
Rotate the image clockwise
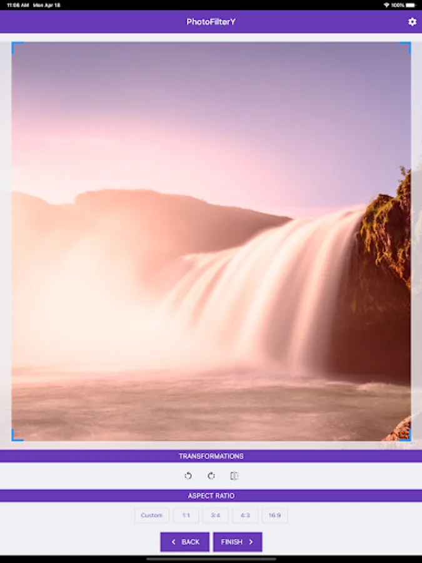(x=211, y=476)
